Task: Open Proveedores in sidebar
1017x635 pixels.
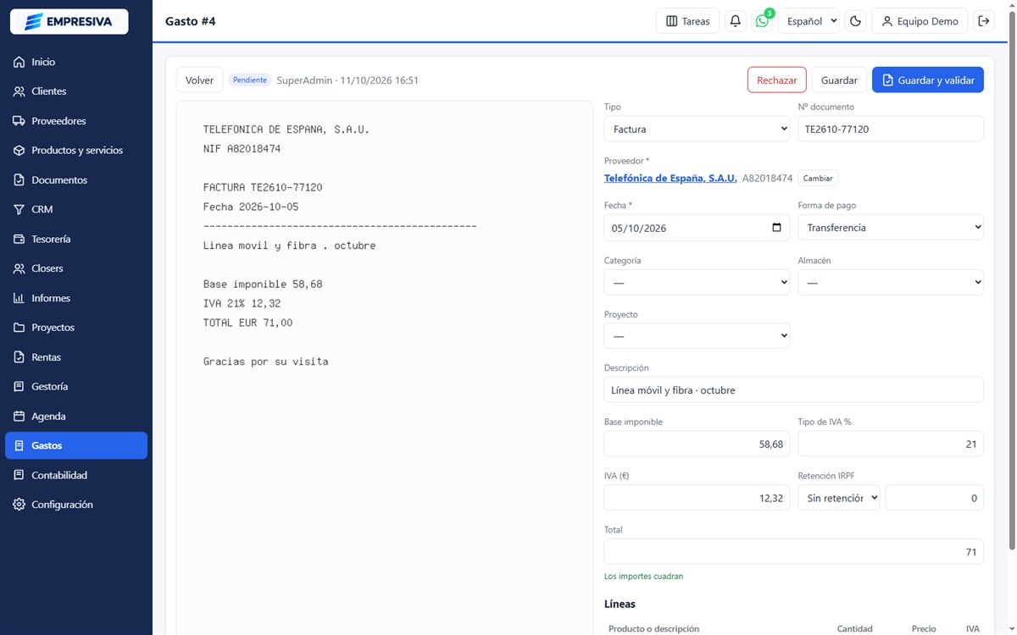Action: [76, 121]
